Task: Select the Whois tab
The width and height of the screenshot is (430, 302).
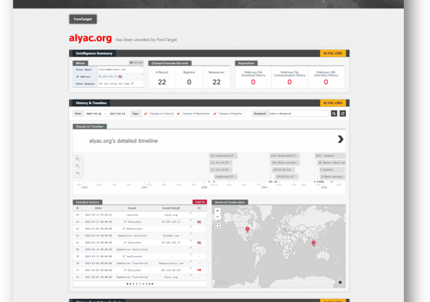Action: click(80, 63)
